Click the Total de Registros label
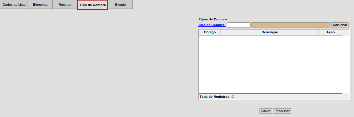The height and width of the screenshot is (117, 354). [x=215, y=97]
